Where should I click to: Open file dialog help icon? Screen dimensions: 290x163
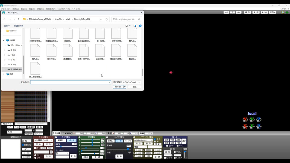[x=140, y=26]
